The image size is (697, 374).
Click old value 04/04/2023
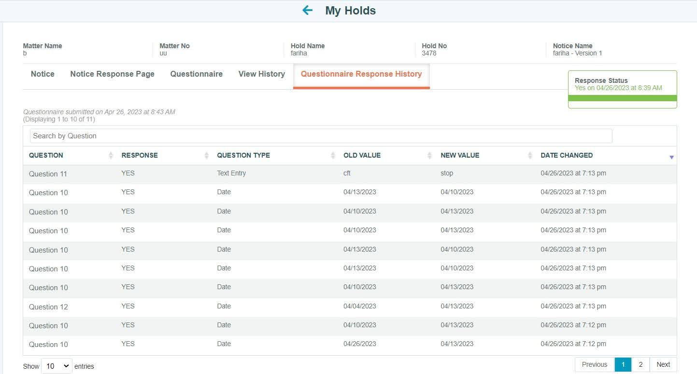pos(360,306)
